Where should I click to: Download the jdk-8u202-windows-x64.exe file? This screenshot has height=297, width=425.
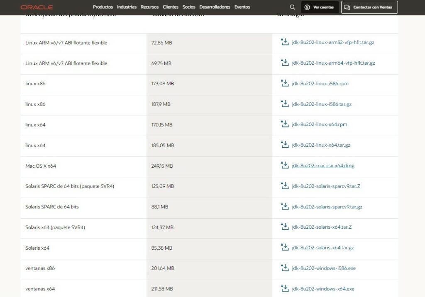(323, 289)
